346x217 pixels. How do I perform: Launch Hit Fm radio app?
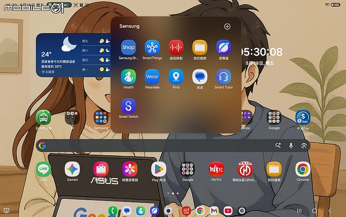pos(216,169)
